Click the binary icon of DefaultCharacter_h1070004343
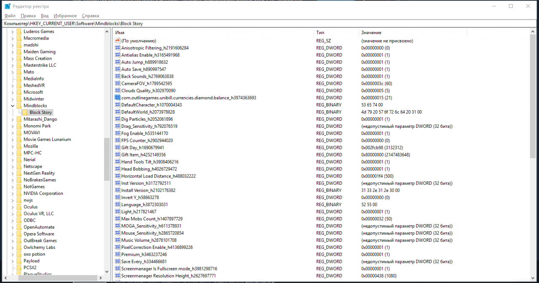This screenshot has width=539, height=283. pos(117,105)
